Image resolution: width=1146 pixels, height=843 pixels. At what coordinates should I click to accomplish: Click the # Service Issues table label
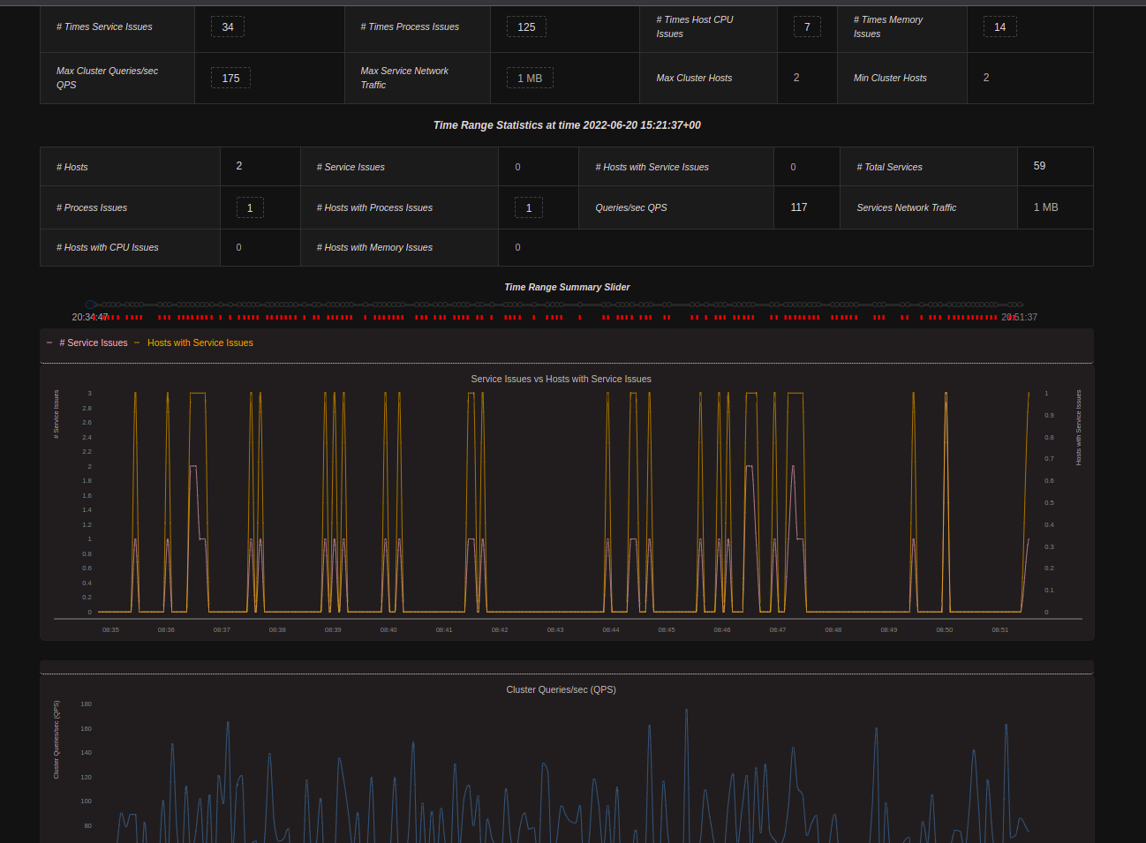point(351,167)
